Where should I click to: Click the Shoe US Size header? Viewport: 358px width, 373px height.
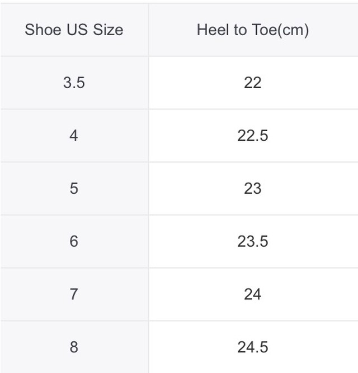point(74,30)
